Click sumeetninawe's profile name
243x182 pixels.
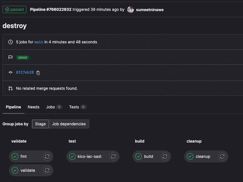point(149,9)
